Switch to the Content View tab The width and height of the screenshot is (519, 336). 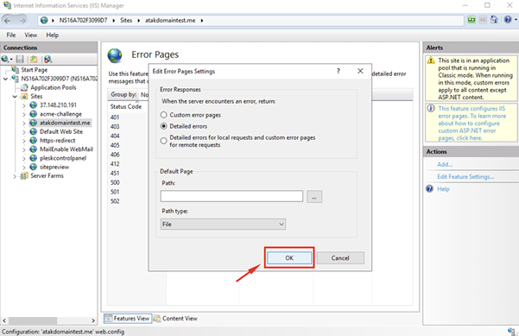[176, 319]
